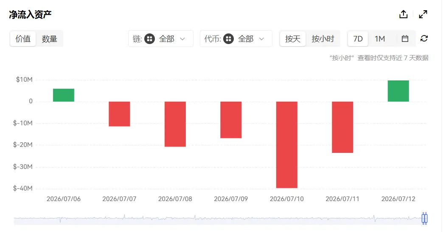Click the $10M axis label

[x=24, y=80]
